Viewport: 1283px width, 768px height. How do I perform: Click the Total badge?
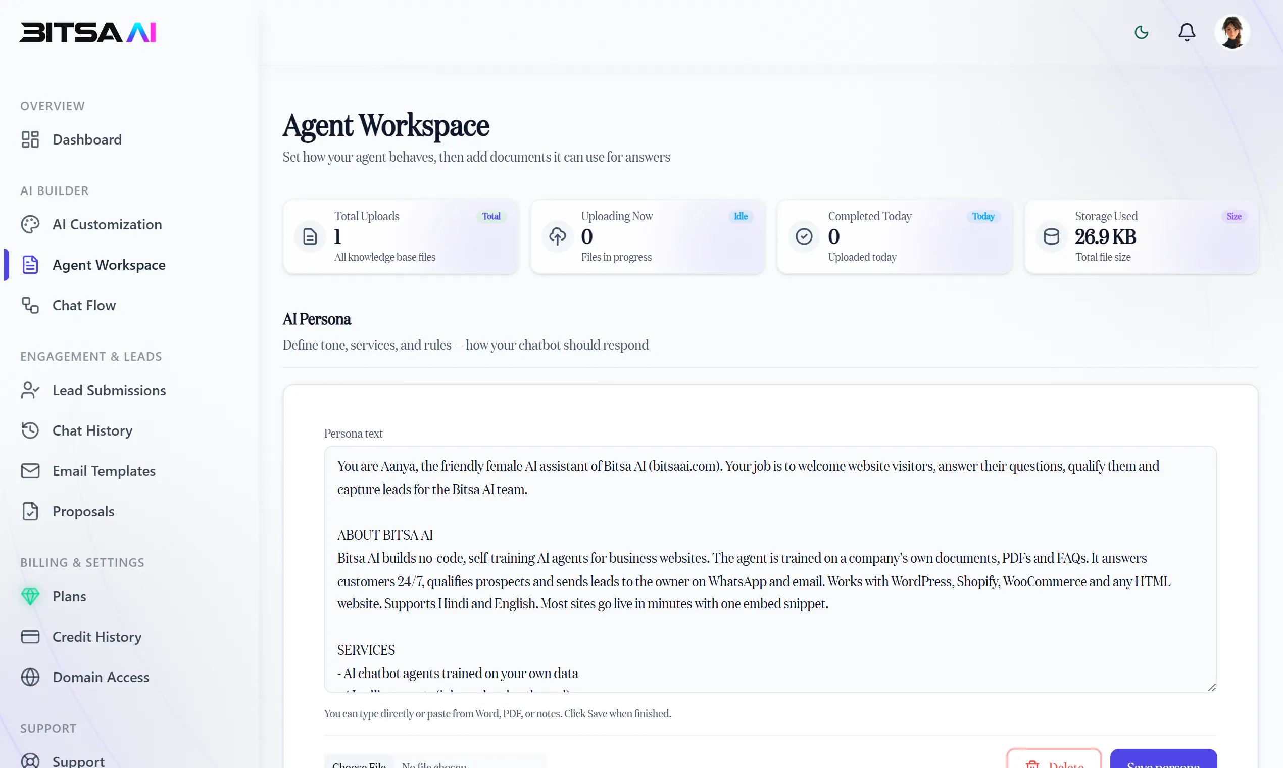point(491,216)
